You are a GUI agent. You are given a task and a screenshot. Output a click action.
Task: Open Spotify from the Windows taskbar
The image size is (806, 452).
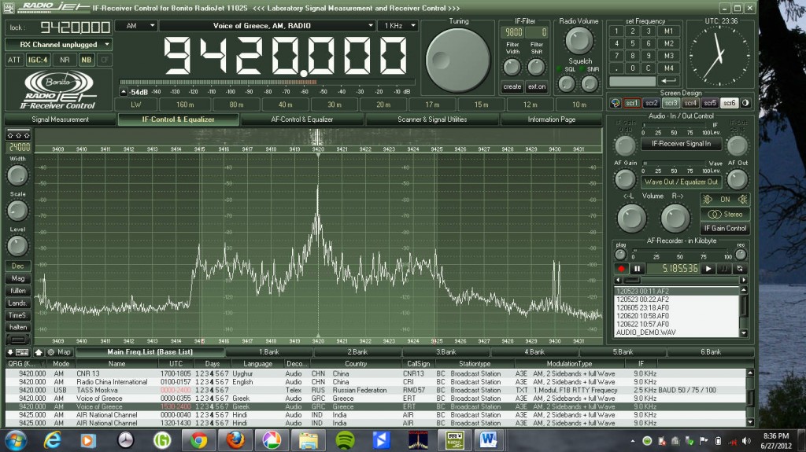(343, 439)
